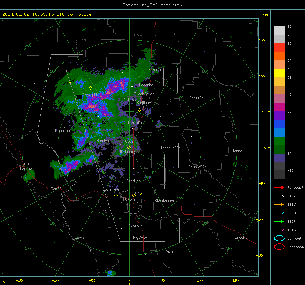Click the Drumheller town label
This screenshot has height=285, width=305.
(x=199, y=167)
